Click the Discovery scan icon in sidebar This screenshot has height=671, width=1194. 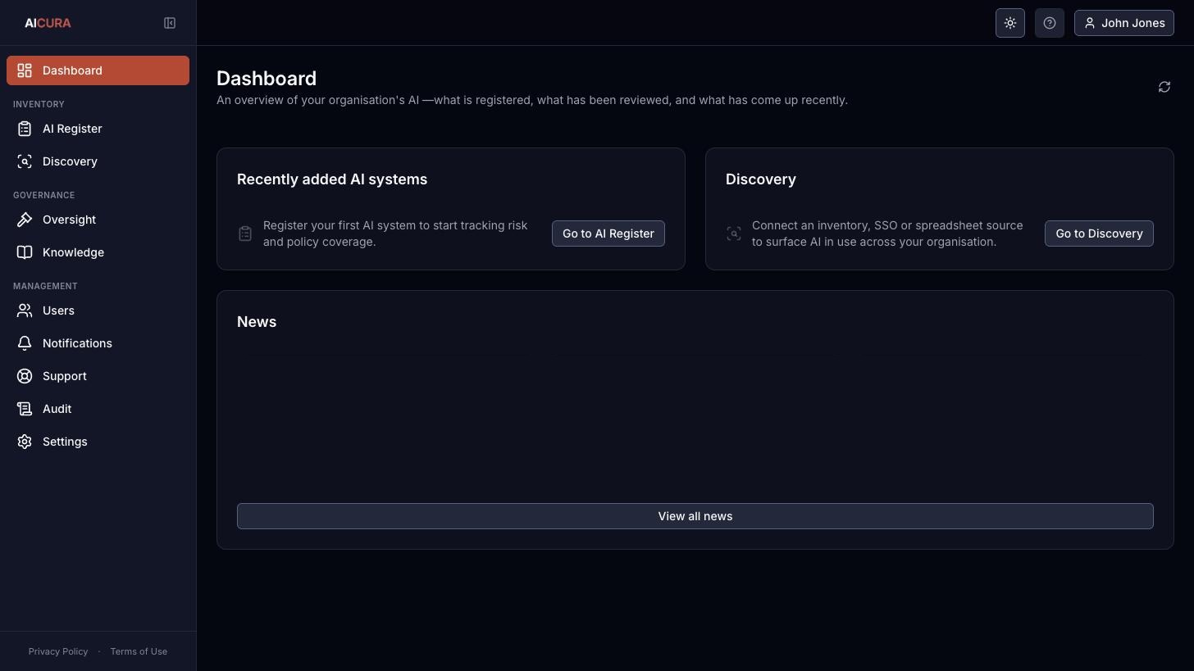point(25,161)
